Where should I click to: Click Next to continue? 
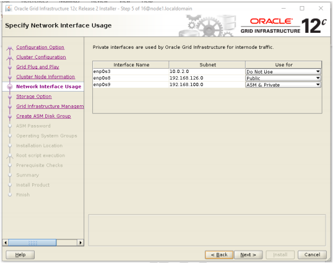pos(248,255)
